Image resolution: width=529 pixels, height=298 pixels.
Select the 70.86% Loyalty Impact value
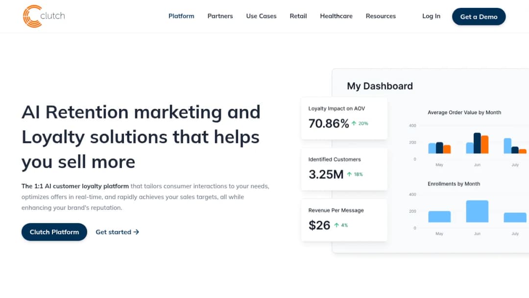(329, 123)
